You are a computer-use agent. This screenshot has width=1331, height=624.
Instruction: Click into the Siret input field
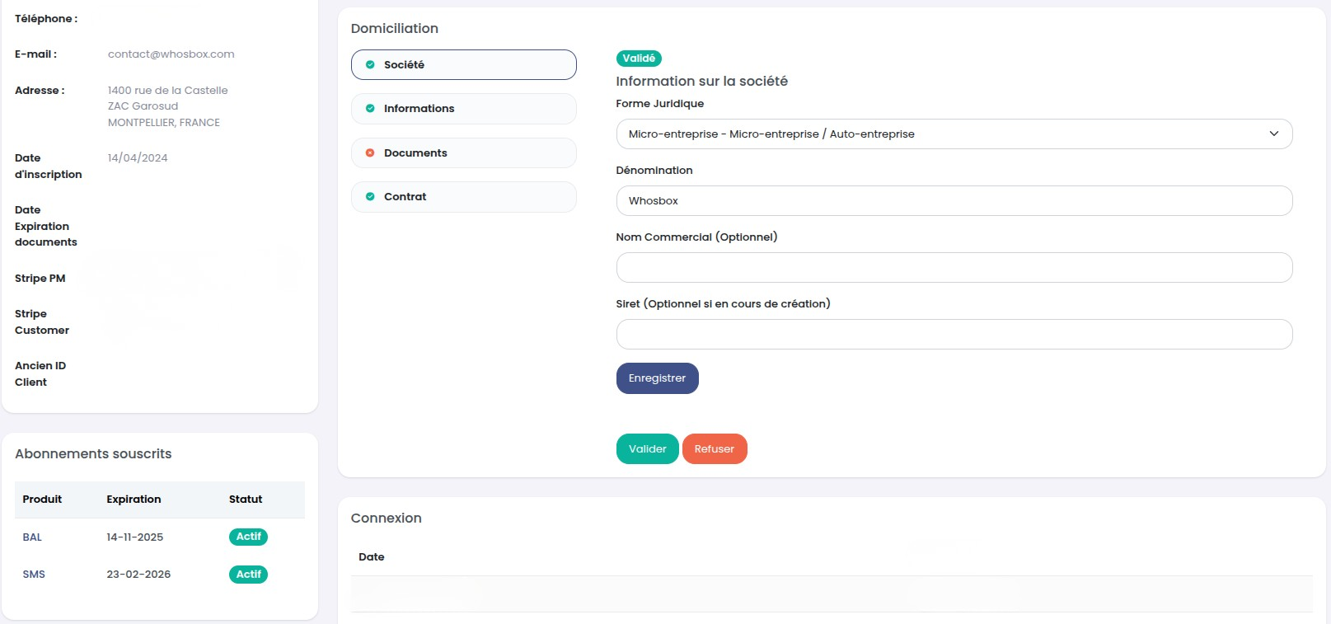coord(954,335)
